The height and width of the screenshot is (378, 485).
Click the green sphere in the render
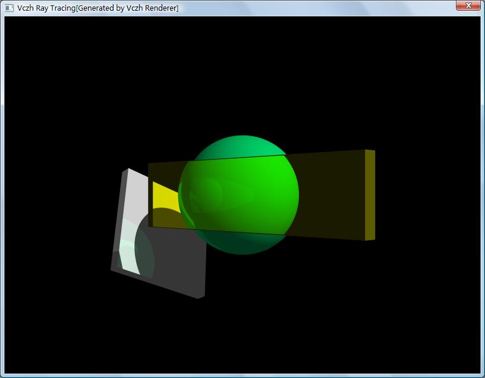[239, 195]
